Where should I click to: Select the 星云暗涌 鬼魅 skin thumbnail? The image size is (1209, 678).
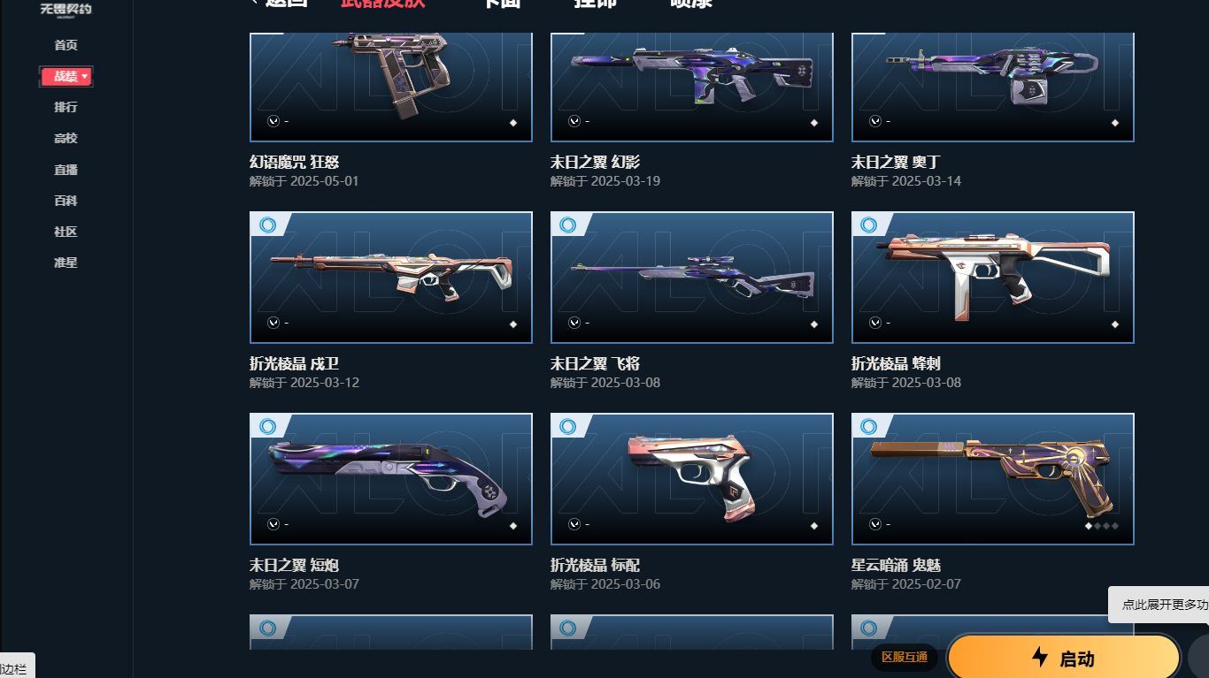[x=993, y=479]
